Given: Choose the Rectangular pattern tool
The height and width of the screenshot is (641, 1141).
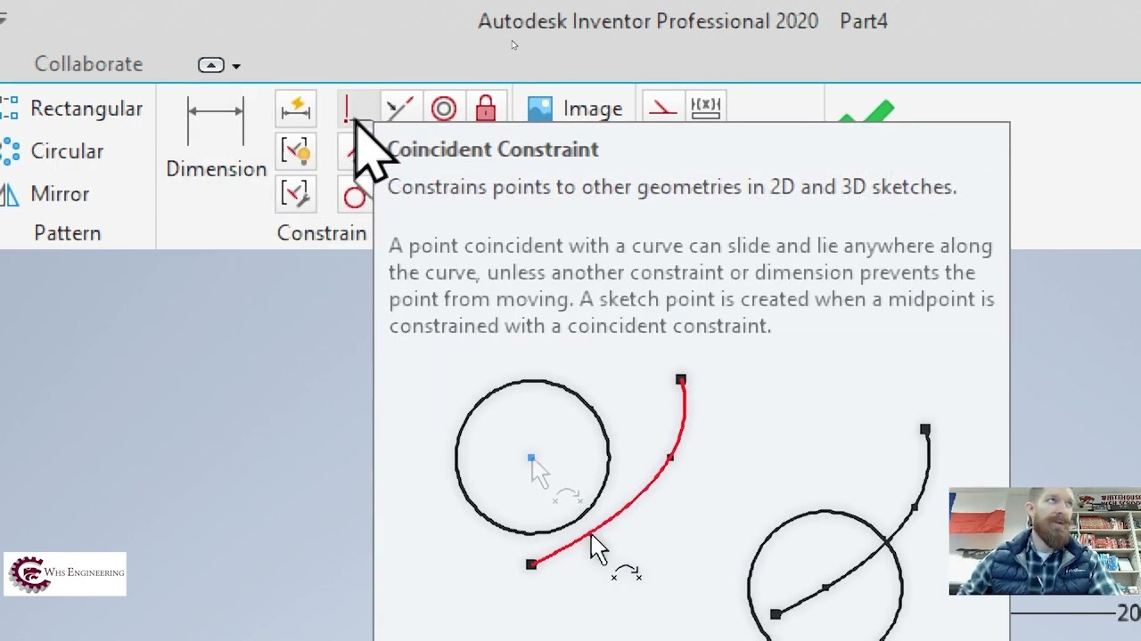Looking at the screenshot, I should [72, 109].
